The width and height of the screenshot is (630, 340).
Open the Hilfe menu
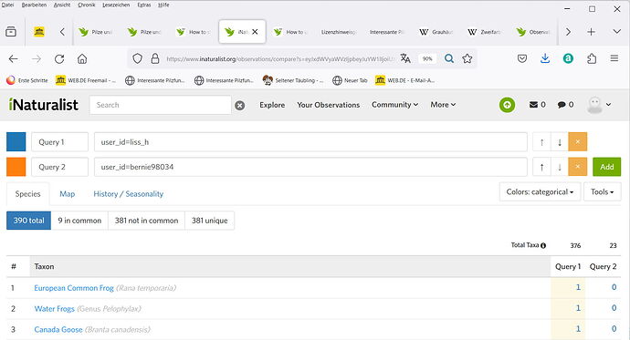click(x=163, y=5)
